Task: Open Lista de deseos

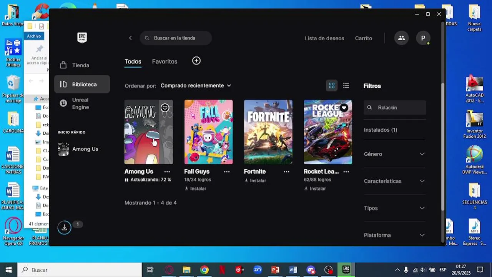Action: pos(324,38)
